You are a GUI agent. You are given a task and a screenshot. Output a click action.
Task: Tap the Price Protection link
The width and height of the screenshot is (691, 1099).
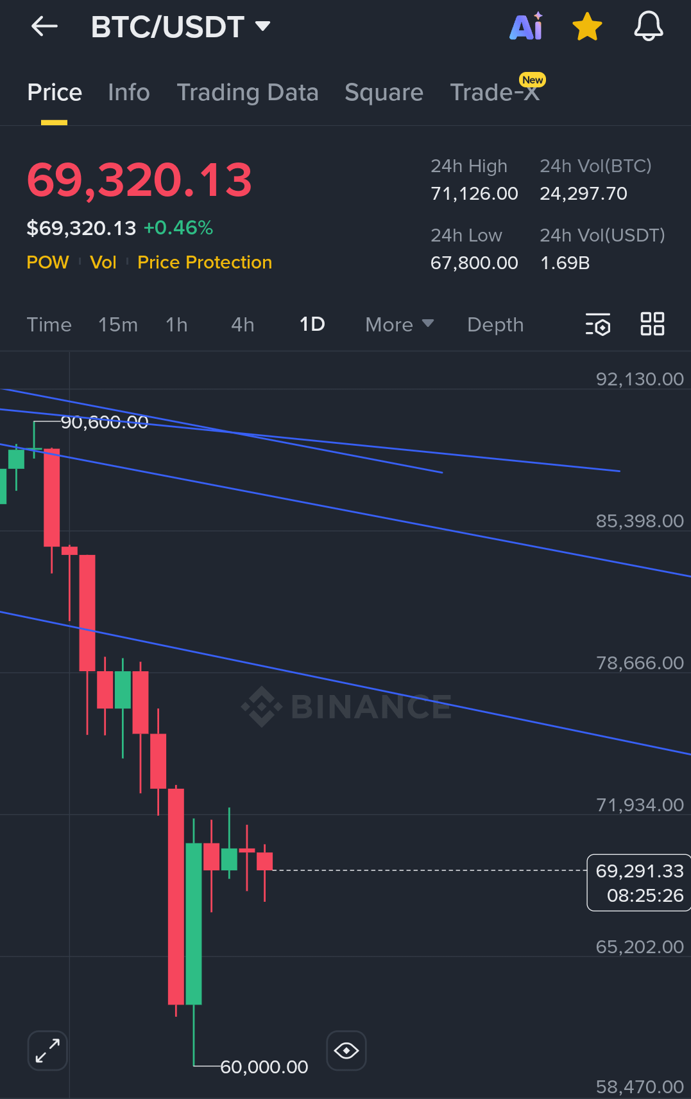[x=205, y=262]
